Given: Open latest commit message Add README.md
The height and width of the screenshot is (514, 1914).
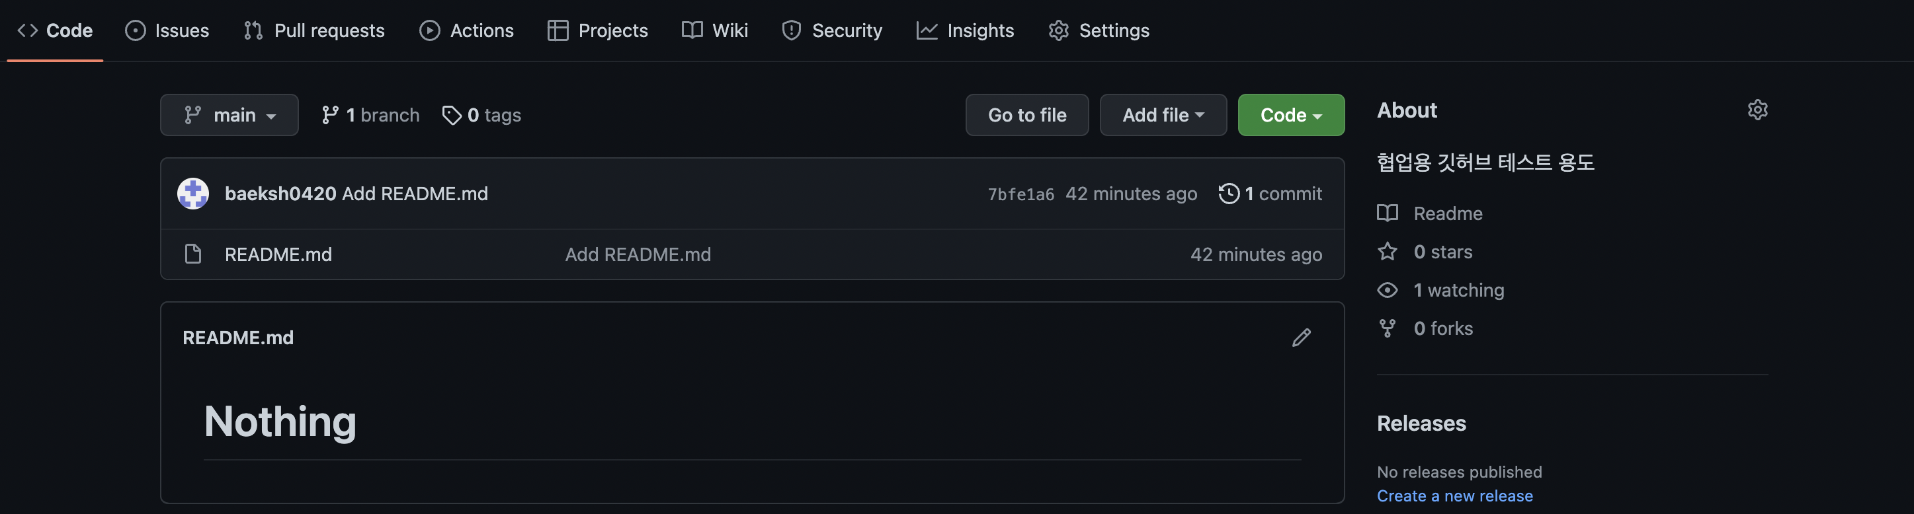Looking at the screenshot, I should click(x=415, y=194).
